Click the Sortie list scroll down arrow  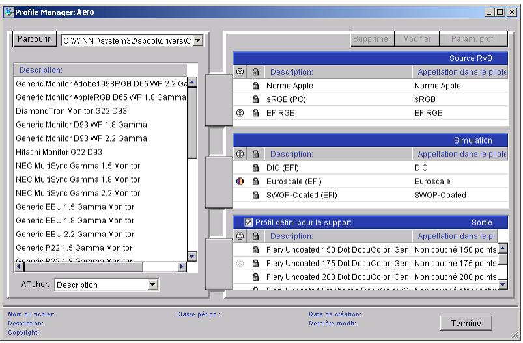click(503, 284)
